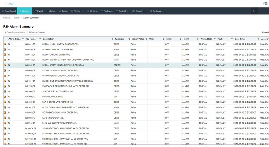Click alarm icon for IV0035_CF row
This screenshot has height=147, width=269.
pyautogui.click(x=5, y=65)
